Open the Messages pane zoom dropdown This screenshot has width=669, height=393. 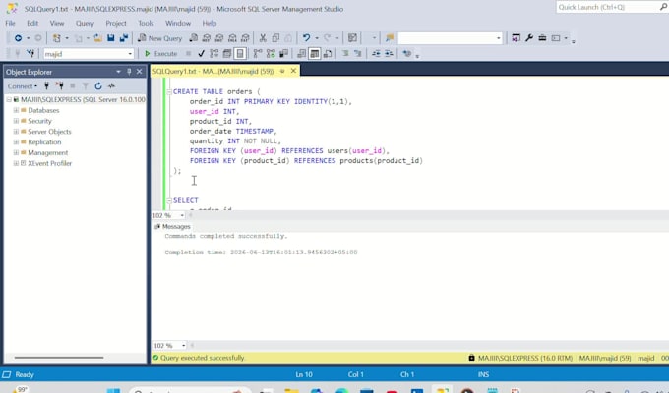[x=183, y=345]
